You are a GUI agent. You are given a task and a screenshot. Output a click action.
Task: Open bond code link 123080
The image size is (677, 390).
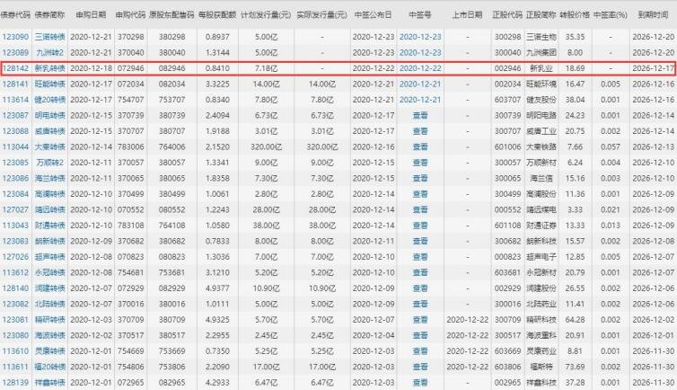(x=15, y=335)
